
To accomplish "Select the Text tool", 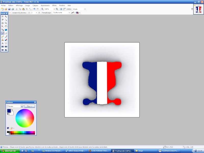I will (3, 43).
